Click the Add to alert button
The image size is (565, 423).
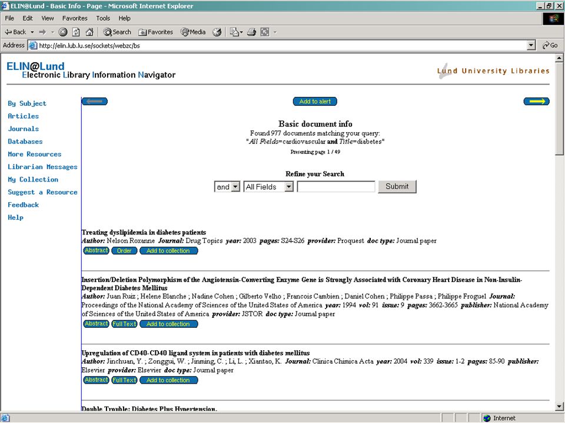(315, 102)
